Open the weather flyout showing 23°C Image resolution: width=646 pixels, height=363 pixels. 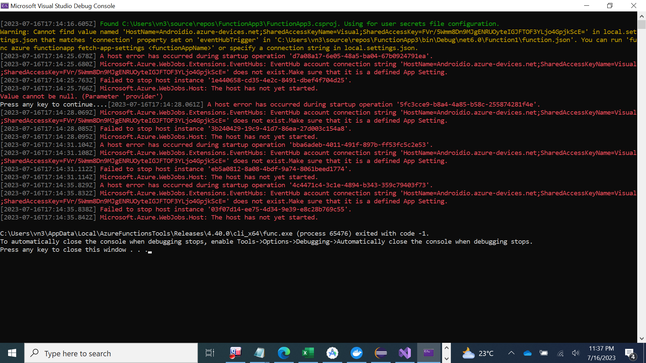pos(478,353)
